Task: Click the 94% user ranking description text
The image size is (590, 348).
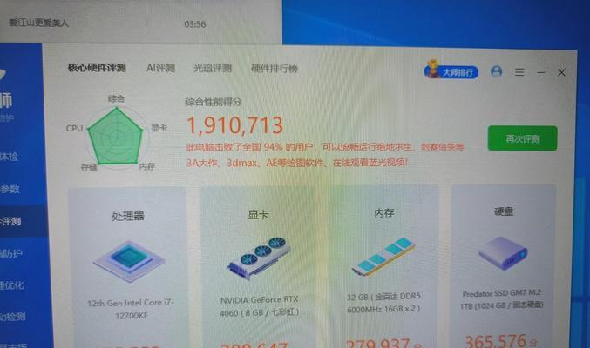Action: (x=325, y=155)
